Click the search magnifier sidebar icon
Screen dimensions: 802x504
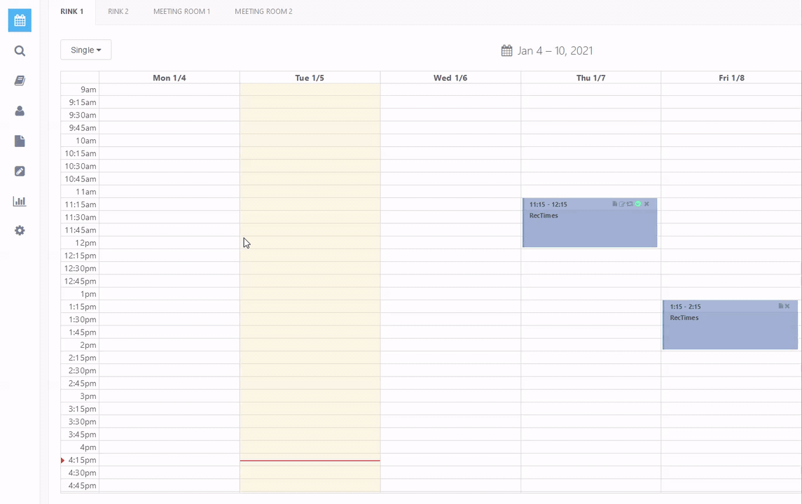click(x=20, y=50)
